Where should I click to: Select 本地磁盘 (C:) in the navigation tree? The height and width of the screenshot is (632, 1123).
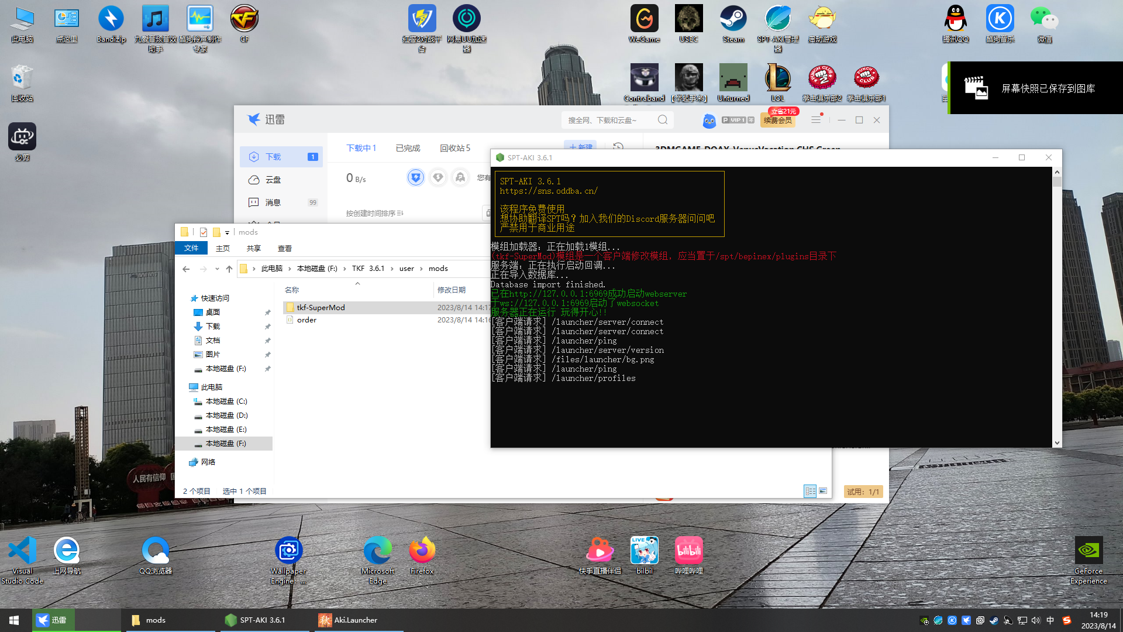click(226, 401)
